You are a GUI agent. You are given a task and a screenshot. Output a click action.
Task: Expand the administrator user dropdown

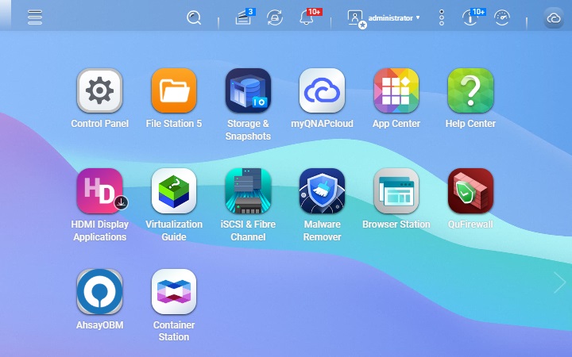point(385,17)
